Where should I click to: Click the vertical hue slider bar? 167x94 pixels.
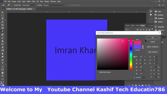[131, 54]
